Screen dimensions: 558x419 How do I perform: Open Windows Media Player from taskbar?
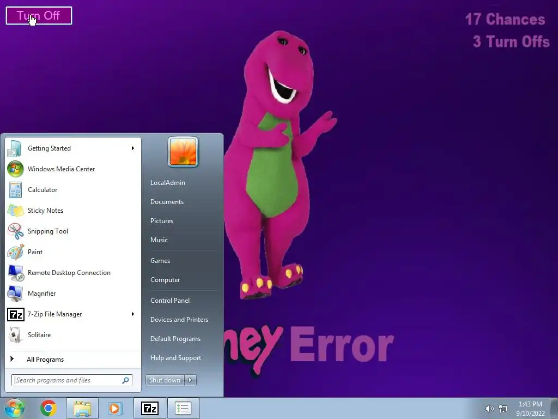[114, 408]
